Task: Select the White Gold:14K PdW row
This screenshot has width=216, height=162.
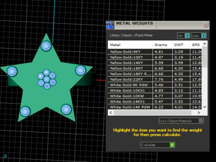Action: click(155, 107)
